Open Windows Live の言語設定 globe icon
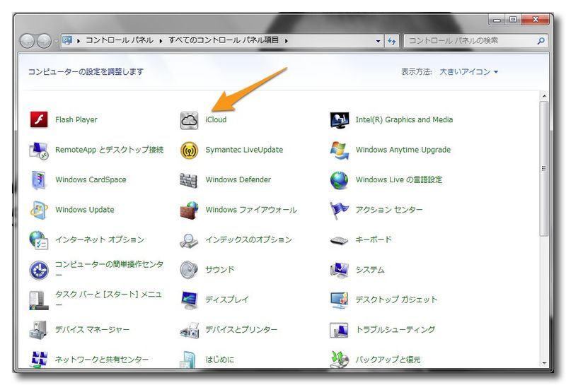Image resolution: width=566 pixels, height=385 pixels. [x=340, y=180]
